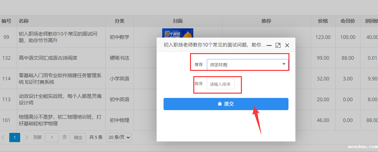Image resolution: width=378 pixels, height=152 pixels.
Task: Click the course cover thumbnail in row 99
Action: click(x=177, y=33)
